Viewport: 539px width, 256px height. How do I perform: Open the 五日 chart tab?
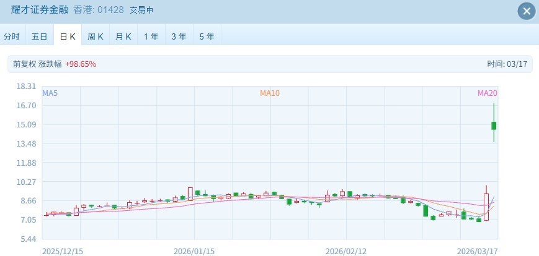pyautogui.click(x=40, y=36)
